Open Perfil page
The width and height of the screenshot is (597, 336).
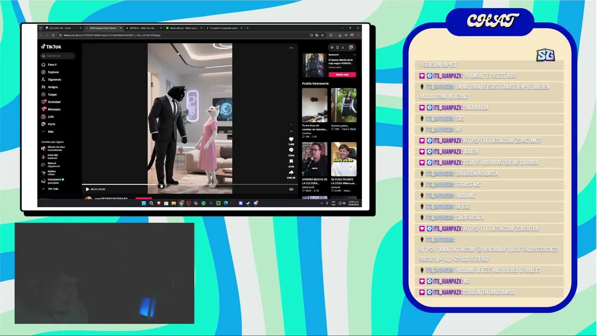click(x=49, y=124)
